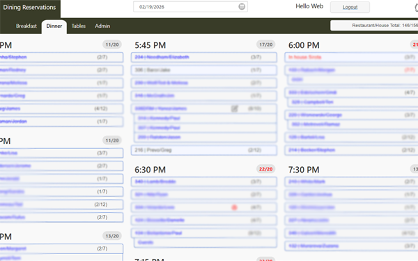The image size is (418, 261).
Task: Click the 5:45 PM time heading
Action: (150, 45)
